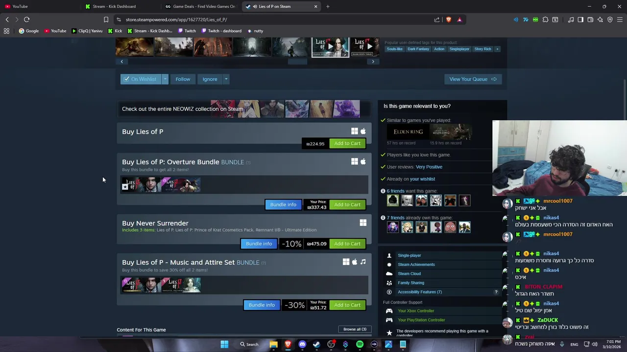Close the Lies of P on Steam tab
The width and height of the screenshot is (627, 352).
click(x=315, y=6)
